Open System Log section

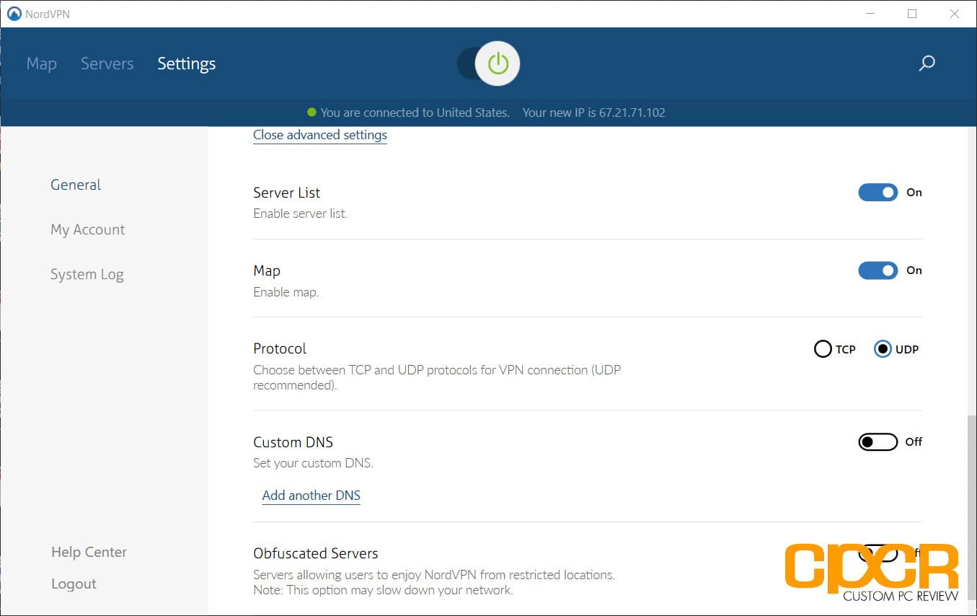(x=87, y=274)
